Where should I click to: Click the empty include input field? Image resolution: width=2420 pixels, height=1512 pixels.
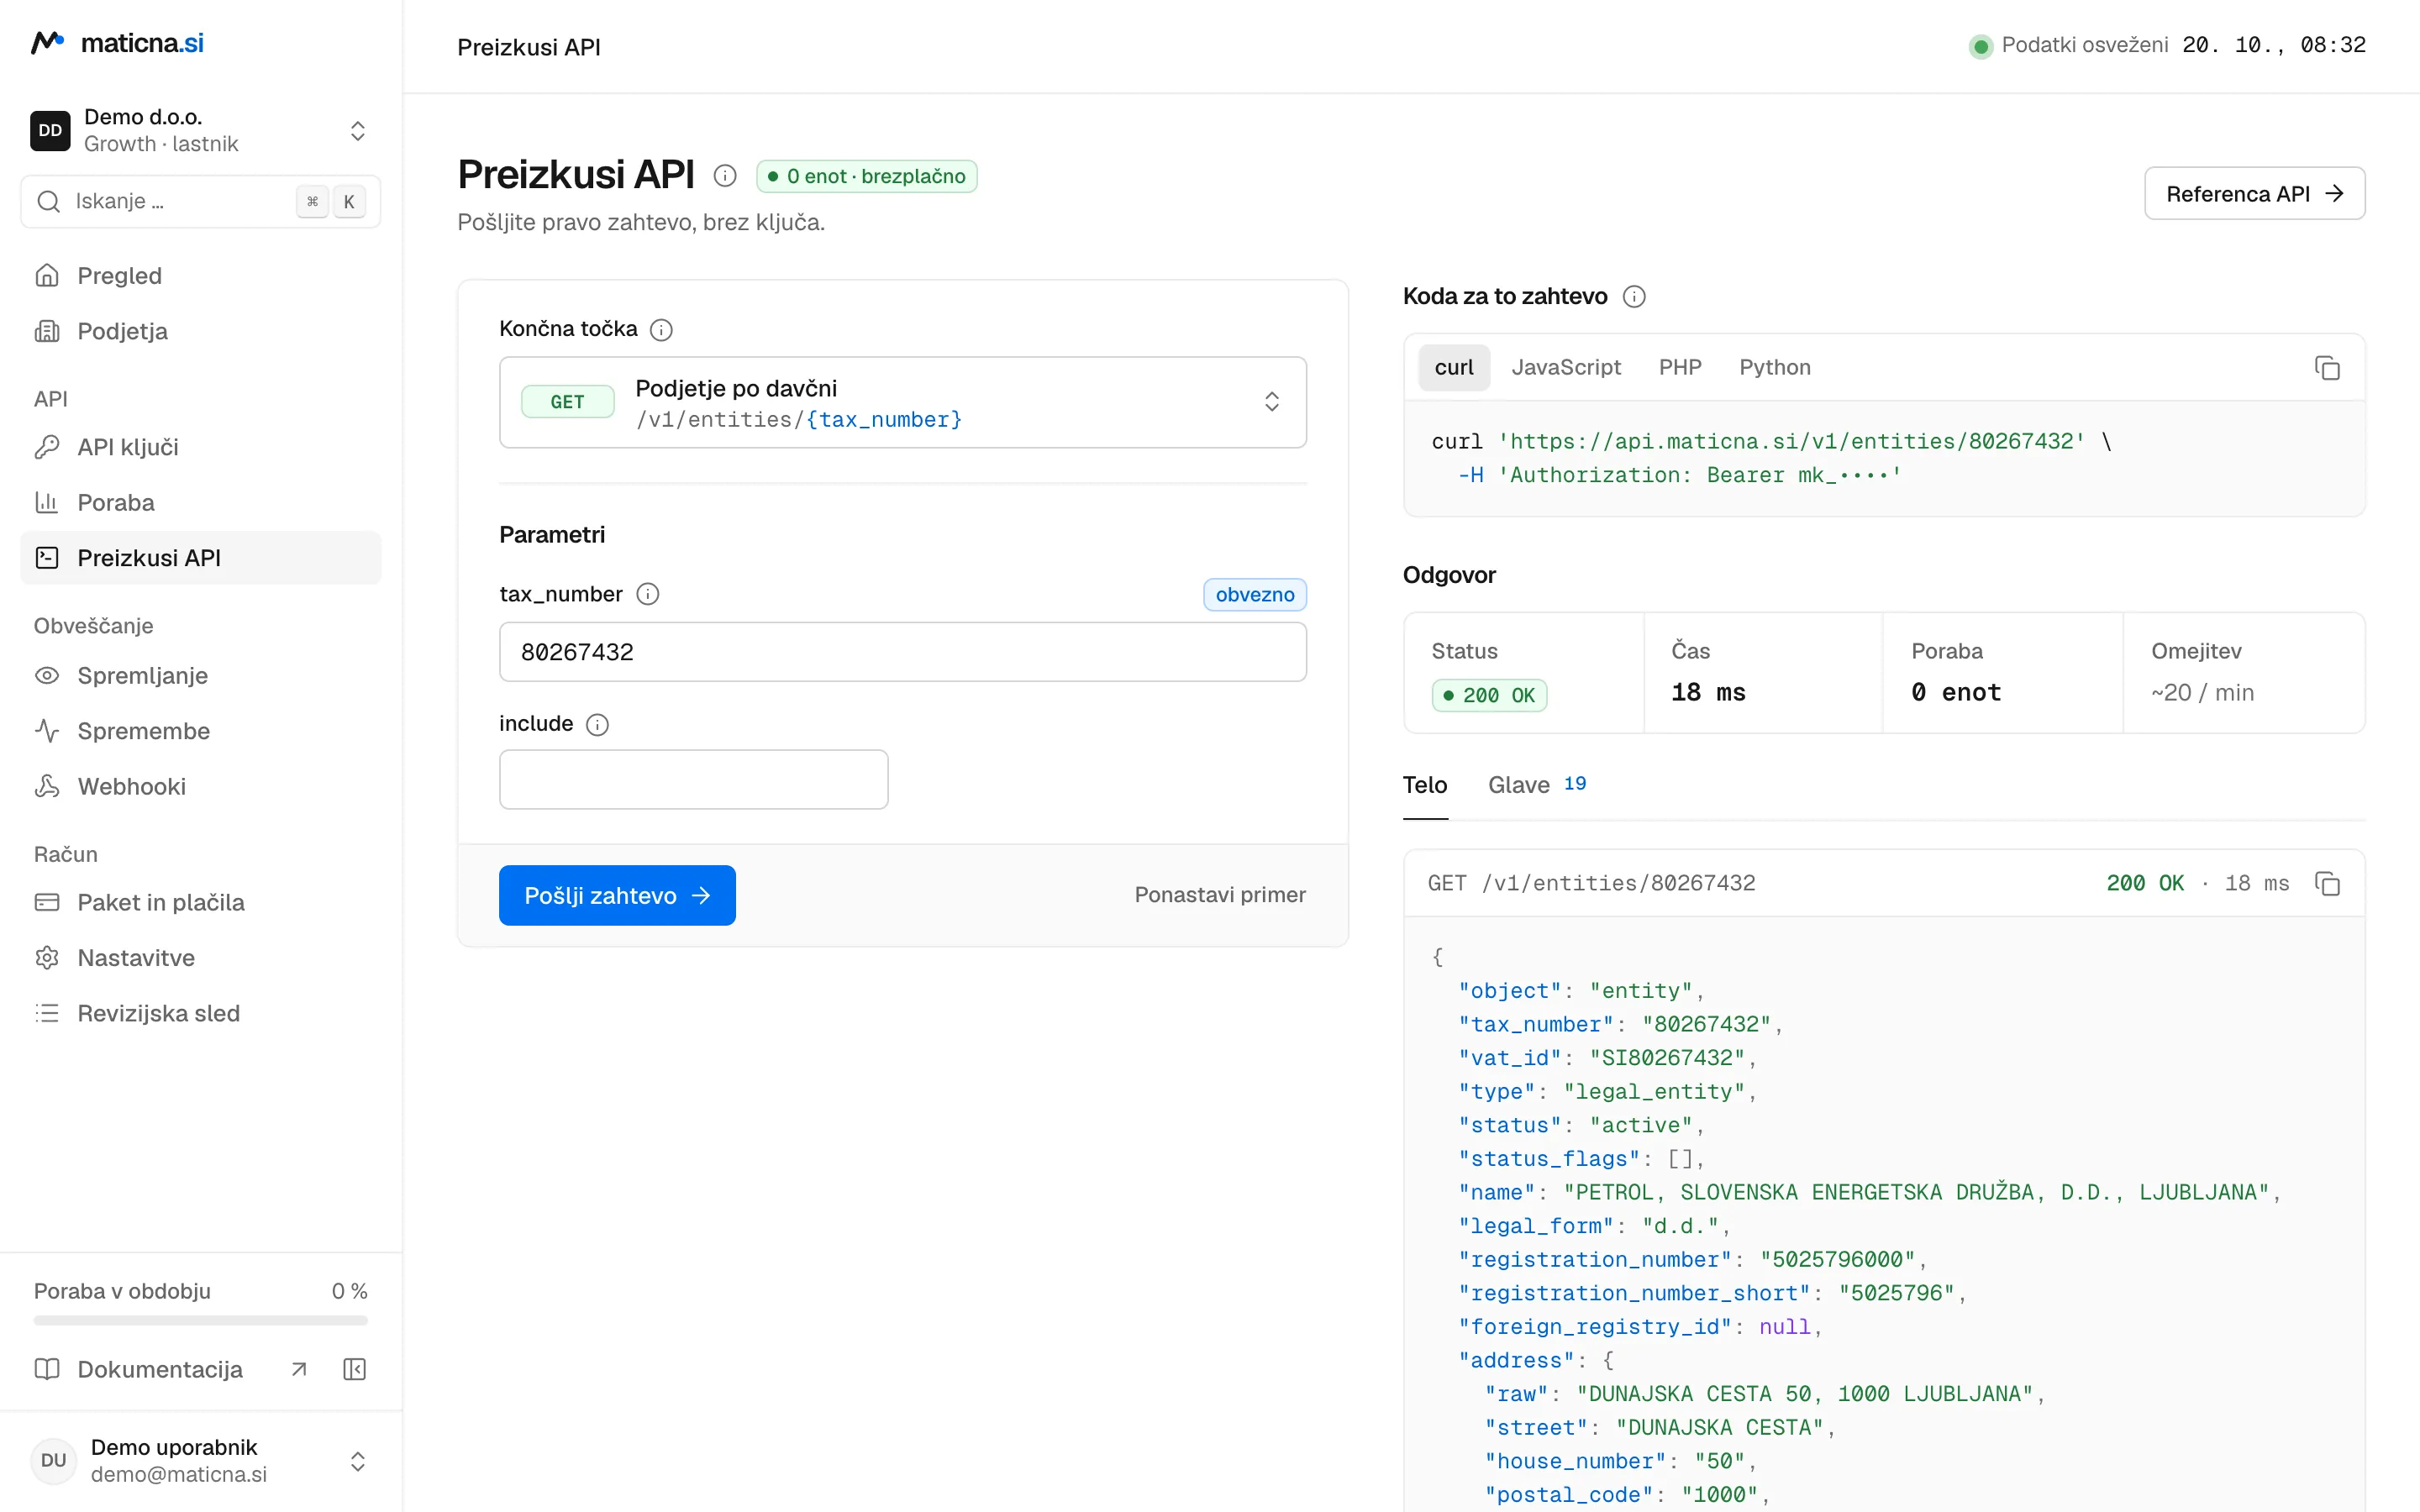coord(693,779)
